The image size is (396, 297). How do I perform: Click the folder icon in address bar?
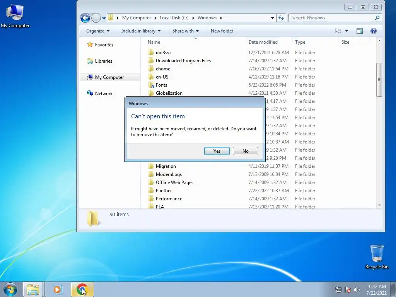(x=111, y=18)
